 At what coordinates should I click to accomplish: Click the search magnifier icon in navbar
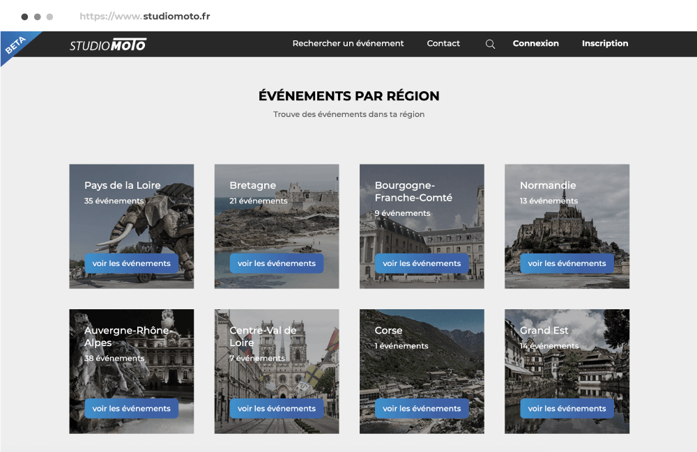(x=490, y=44)
